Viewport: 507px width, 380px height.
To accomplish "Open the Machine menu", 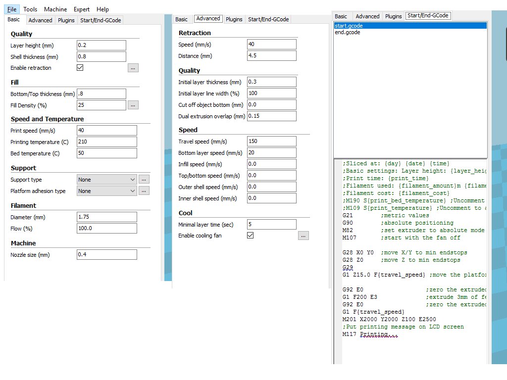I will (55, 9).
